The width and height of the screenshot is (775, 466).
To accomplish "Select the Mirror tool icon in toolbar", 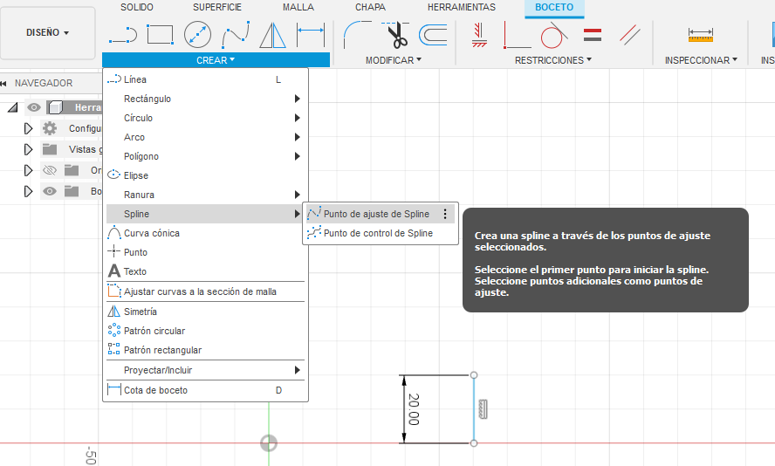I will coord(273,35).
